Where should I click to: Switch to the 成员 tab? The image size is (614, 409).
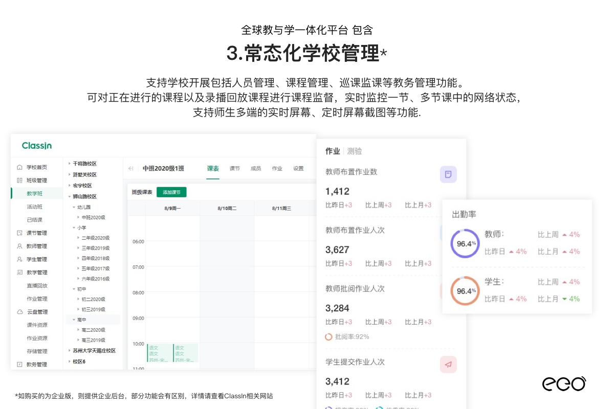point(256,169)
